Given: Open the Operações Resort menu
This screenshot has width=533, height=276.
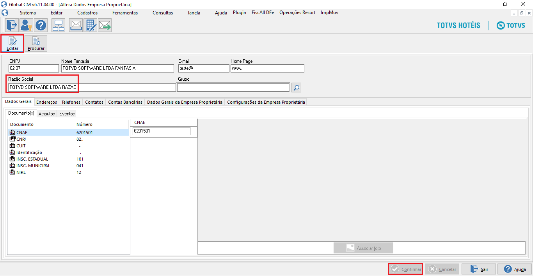Looking at the screenshot, I should point(297,12).
